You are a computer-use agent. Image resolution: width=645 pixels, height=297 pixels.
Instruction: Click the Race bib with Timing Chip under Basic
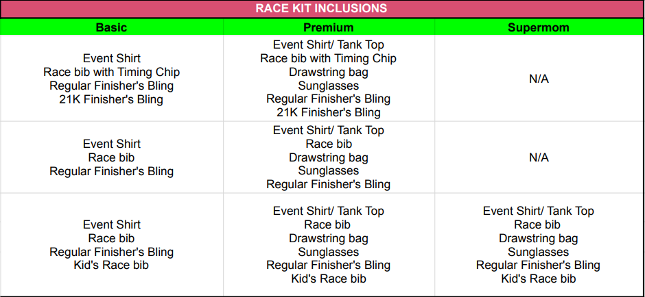pos(111,73)
